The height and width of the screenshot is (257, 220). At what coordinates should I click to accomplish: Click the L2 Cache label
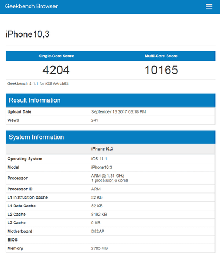(16, 215)
